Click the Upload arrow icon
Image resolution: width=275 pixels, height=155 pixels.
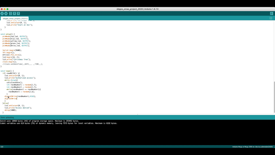tap(6, 13)
